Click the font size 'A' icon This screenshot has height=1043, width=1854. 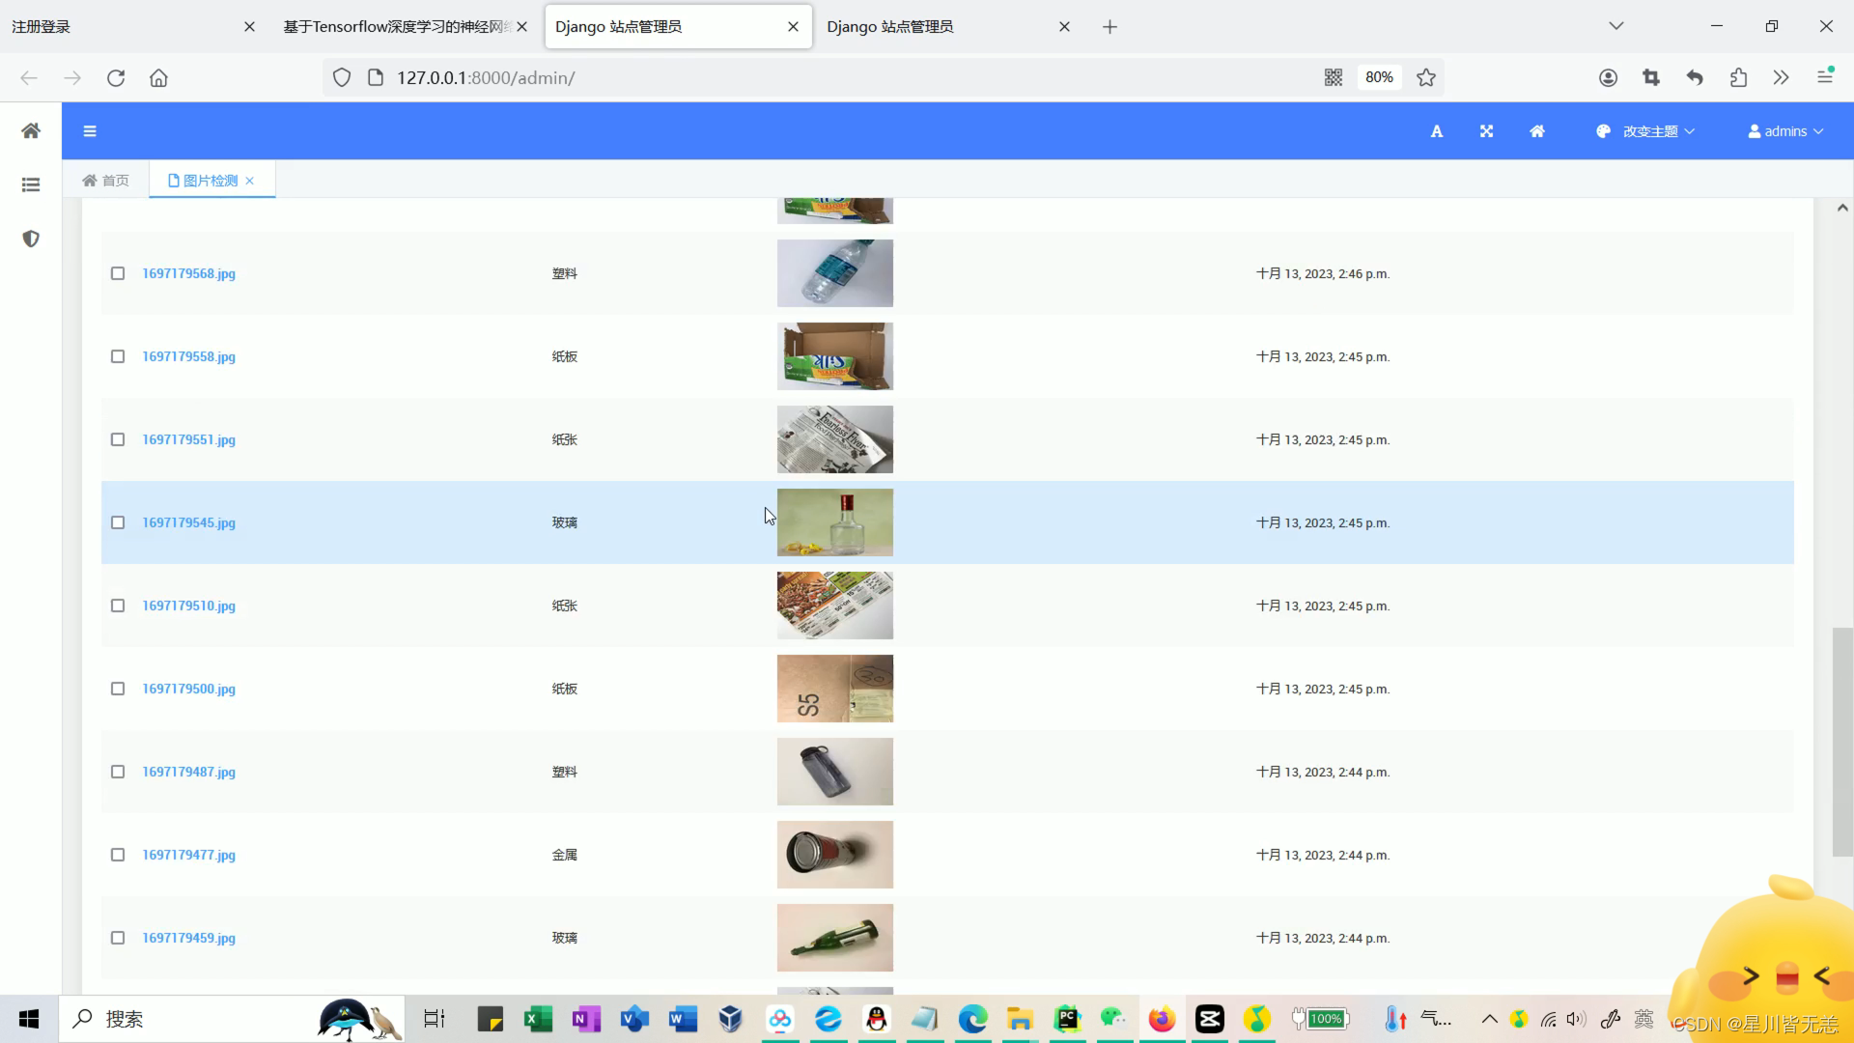(x=1436, y=131)
